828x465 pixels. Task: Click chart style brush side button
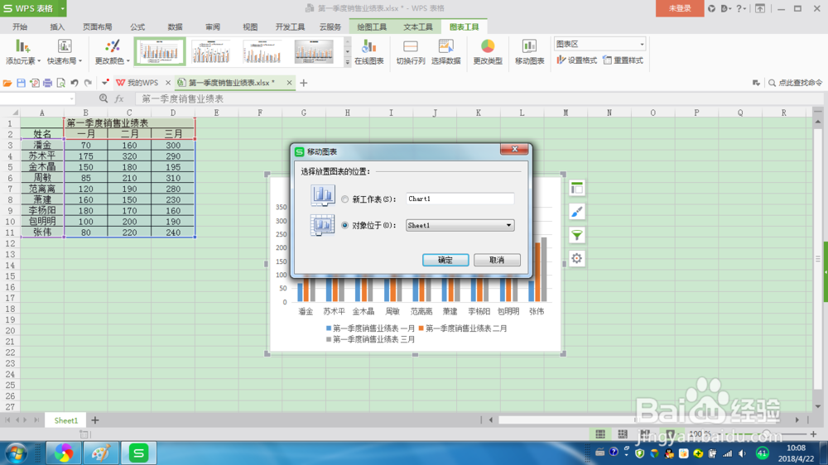coord(576,212)
